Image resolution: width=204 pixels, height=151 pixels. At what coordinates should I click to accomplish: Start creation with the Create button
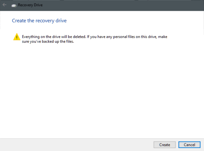(x=165, y=145)
